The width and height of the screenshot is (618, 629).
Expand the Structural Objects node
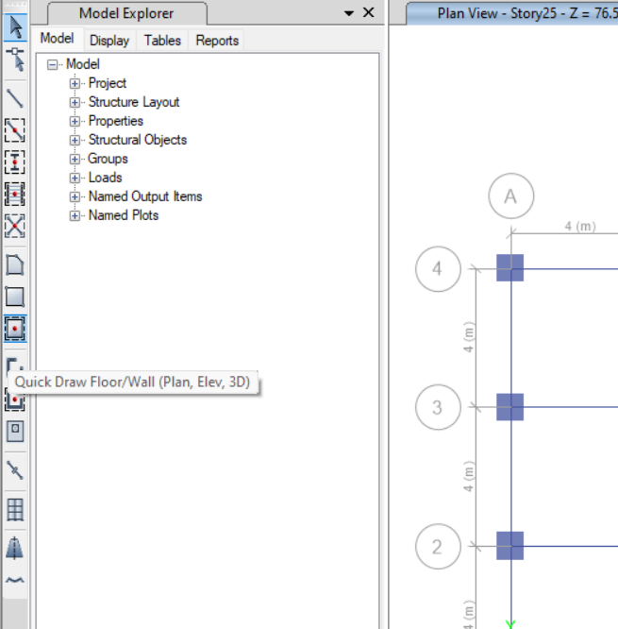(x=75, y=140)
